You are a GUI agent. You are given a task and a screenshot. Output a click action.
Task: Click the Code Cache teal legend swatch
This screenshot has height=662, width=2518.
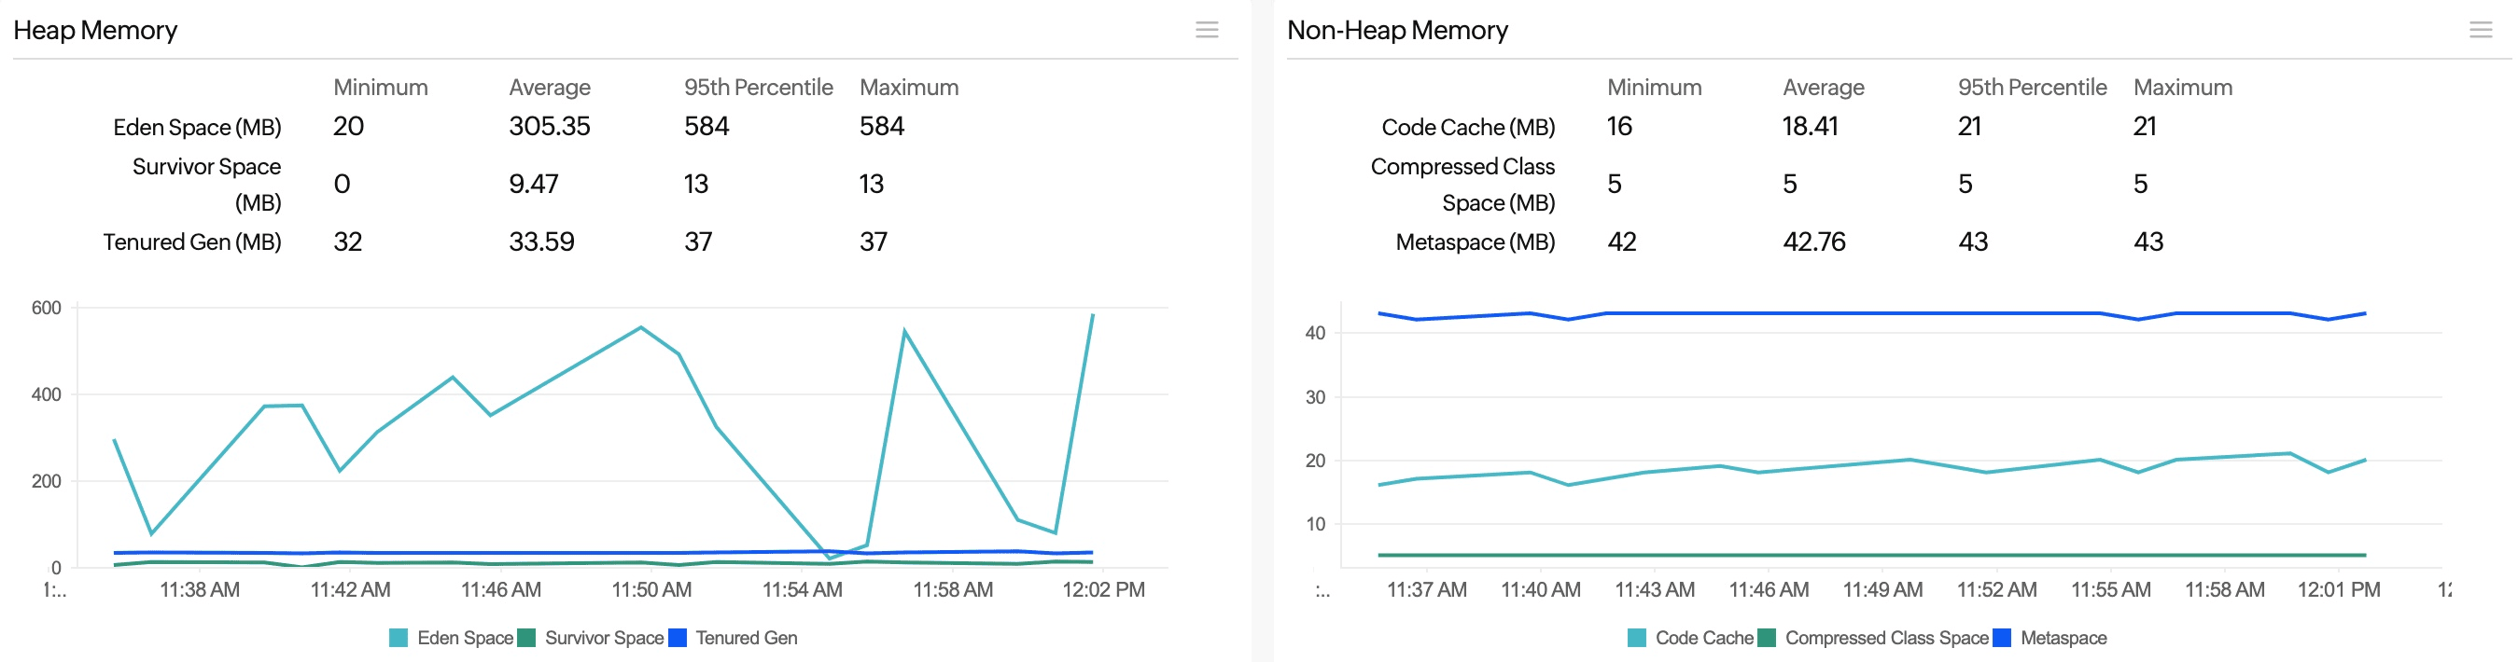[1636, 638]
